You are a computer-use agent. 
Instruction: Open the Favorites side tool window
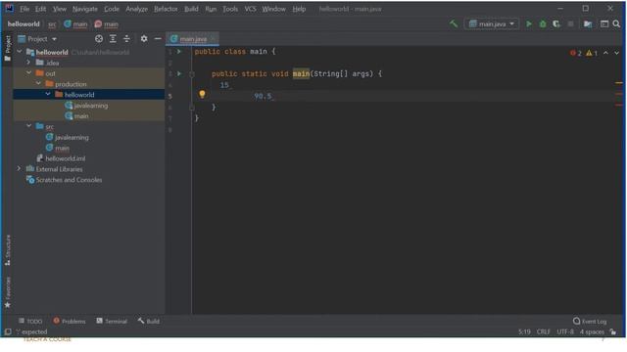8,292
